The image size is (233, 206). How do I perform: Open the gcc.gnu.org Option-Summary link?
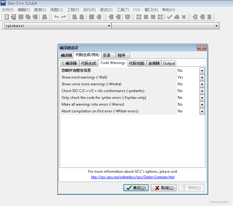[133, 177]
